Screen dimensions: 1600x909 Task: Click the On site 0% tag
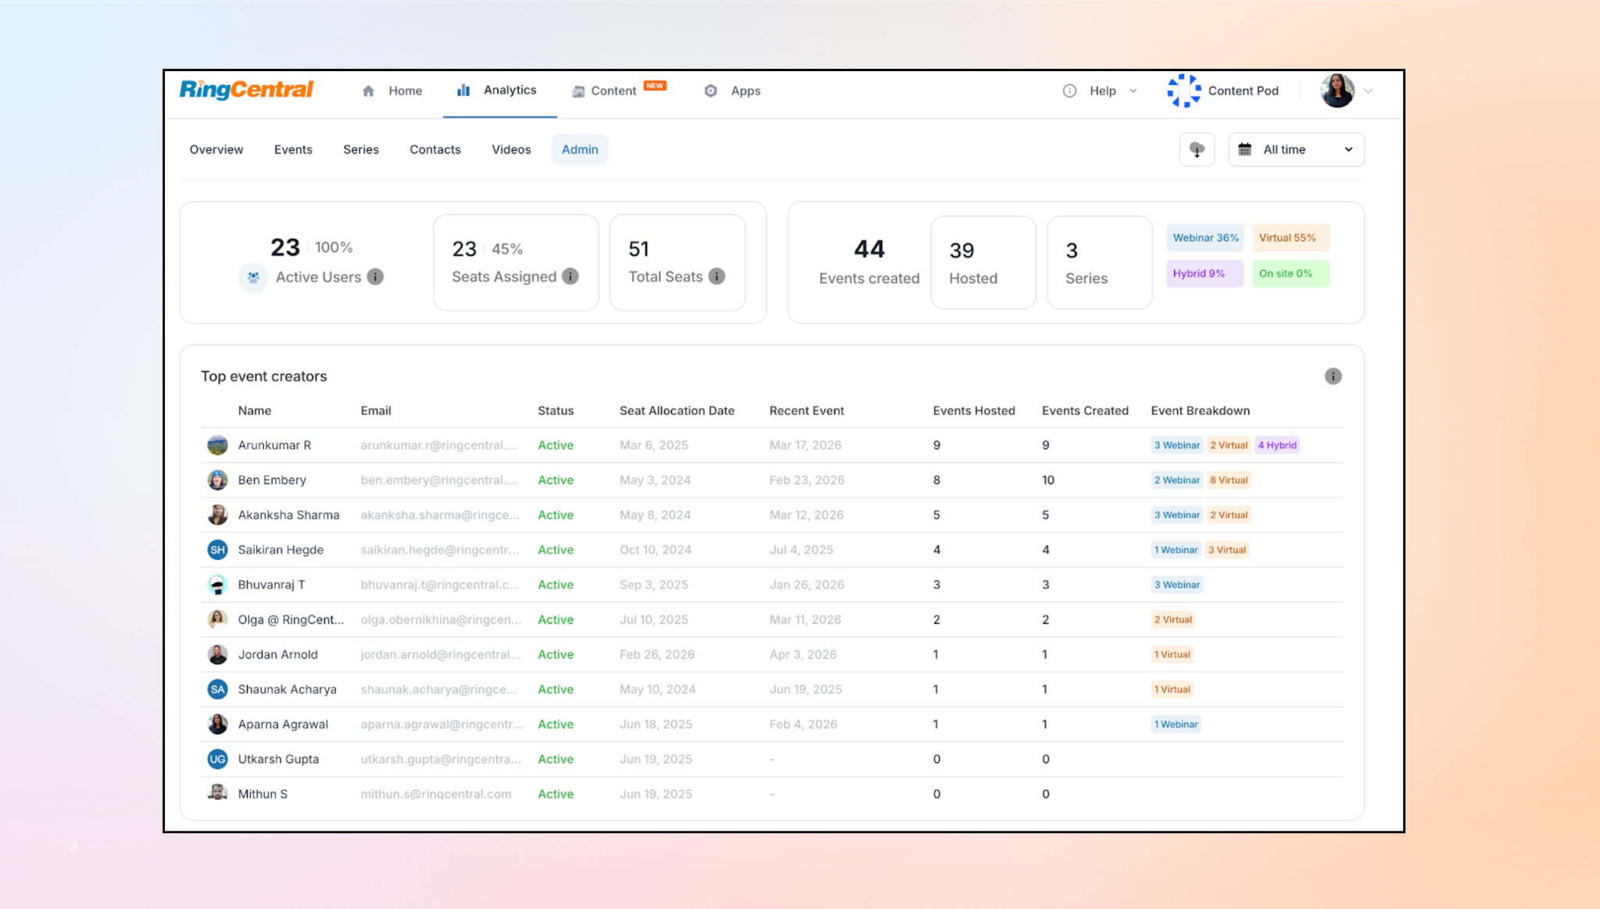coord(1290,274)
